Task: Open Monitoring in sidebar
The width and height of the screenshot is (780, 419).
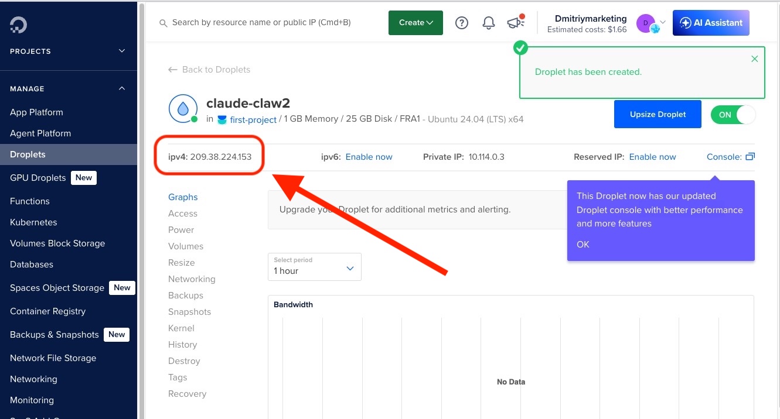Action: point(32,400)
